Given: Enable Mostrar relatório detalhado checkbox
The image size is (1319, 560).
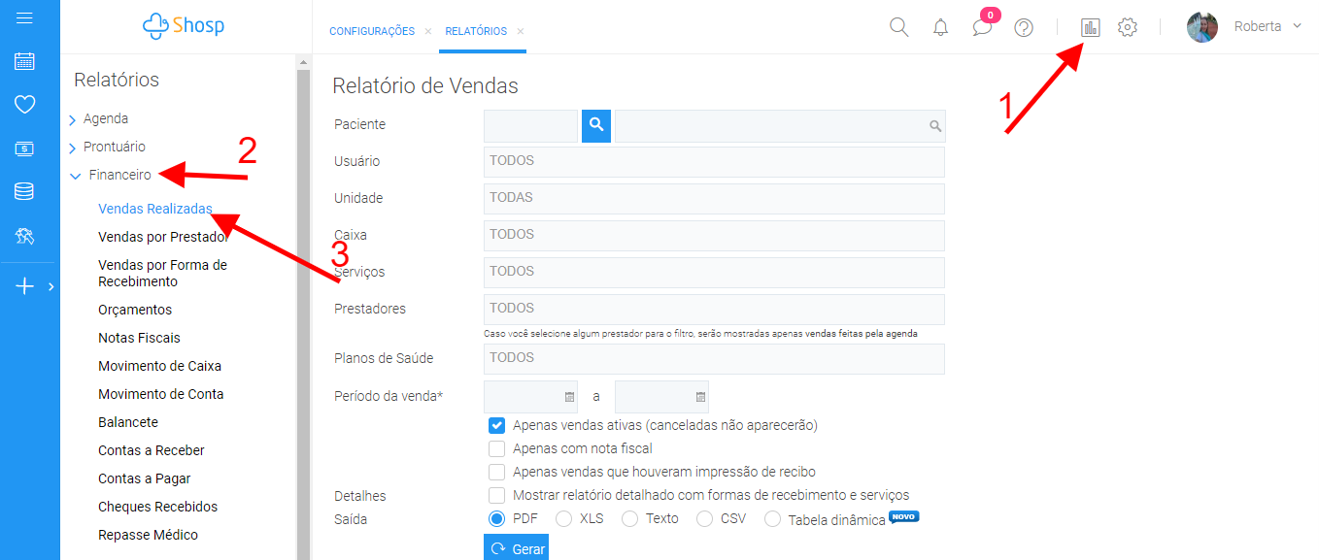Looking at the screenshot, I should pos(497,495).
